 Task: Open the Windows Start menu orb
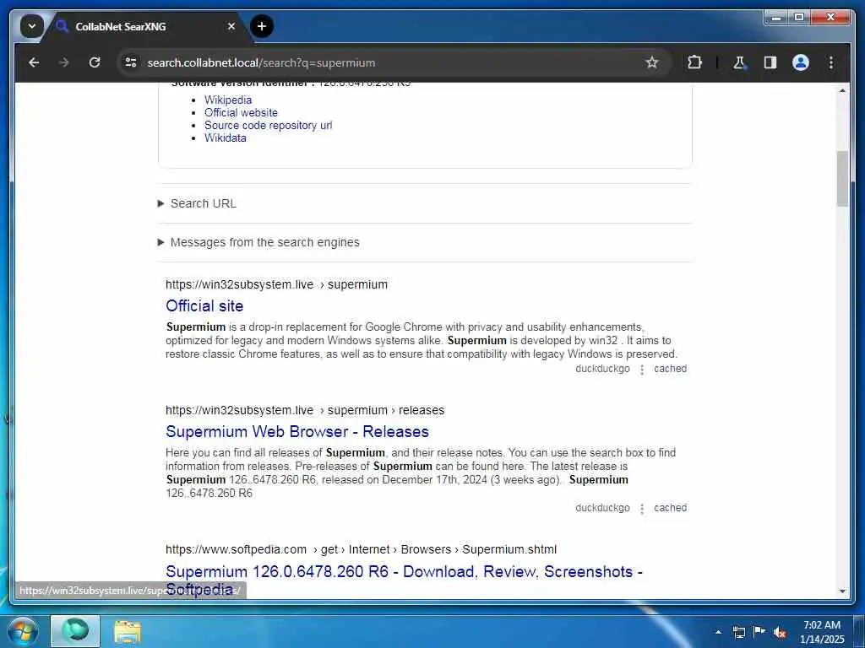click(x=22, y=631)
